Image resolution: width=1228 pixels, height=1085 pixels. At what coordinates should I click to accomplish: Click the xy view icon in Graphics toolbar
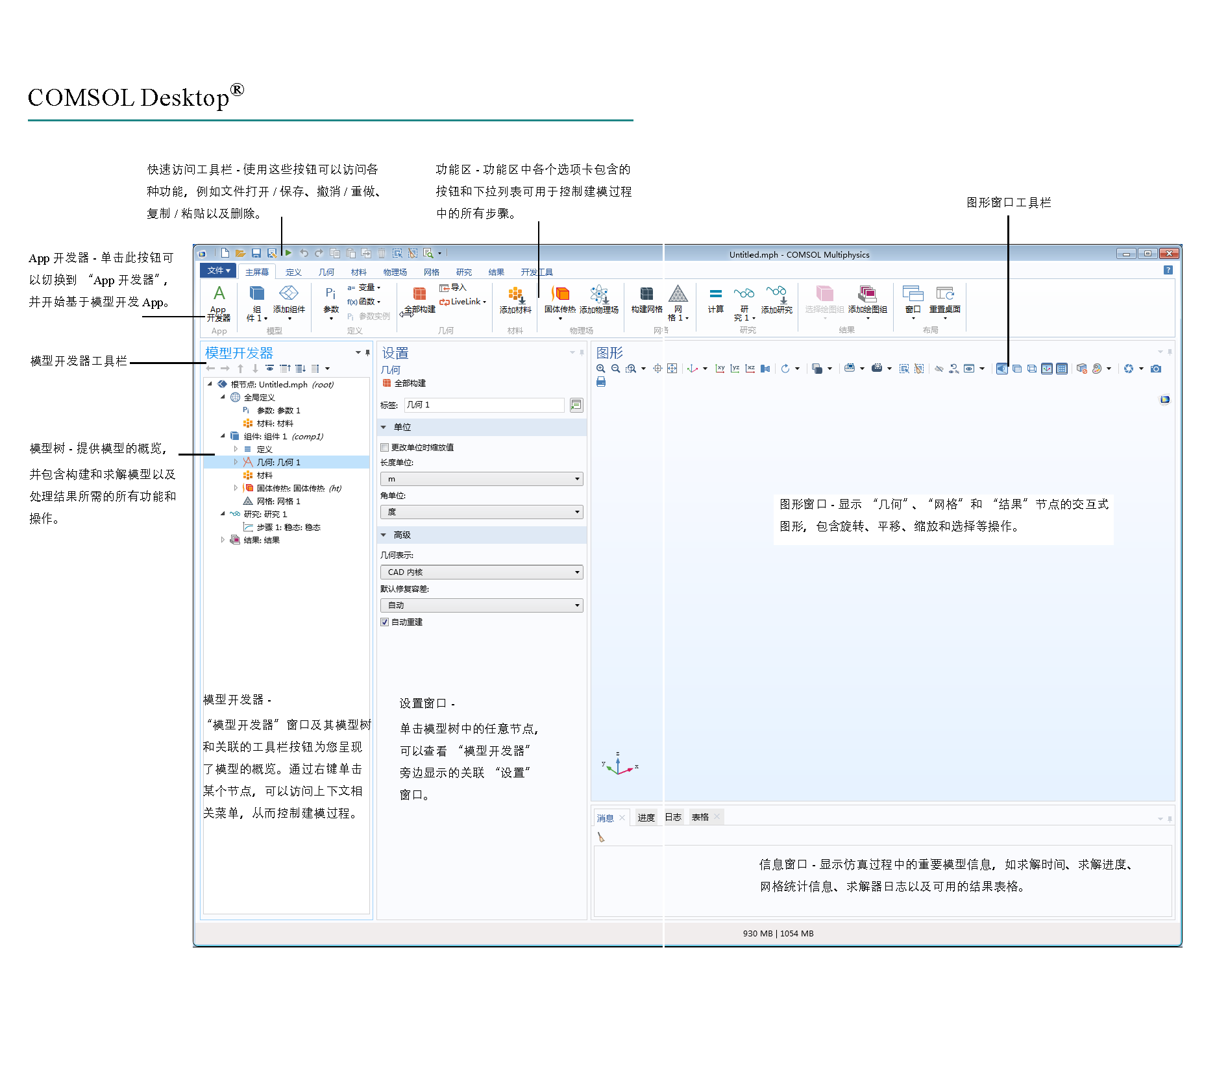click(720, 368)
